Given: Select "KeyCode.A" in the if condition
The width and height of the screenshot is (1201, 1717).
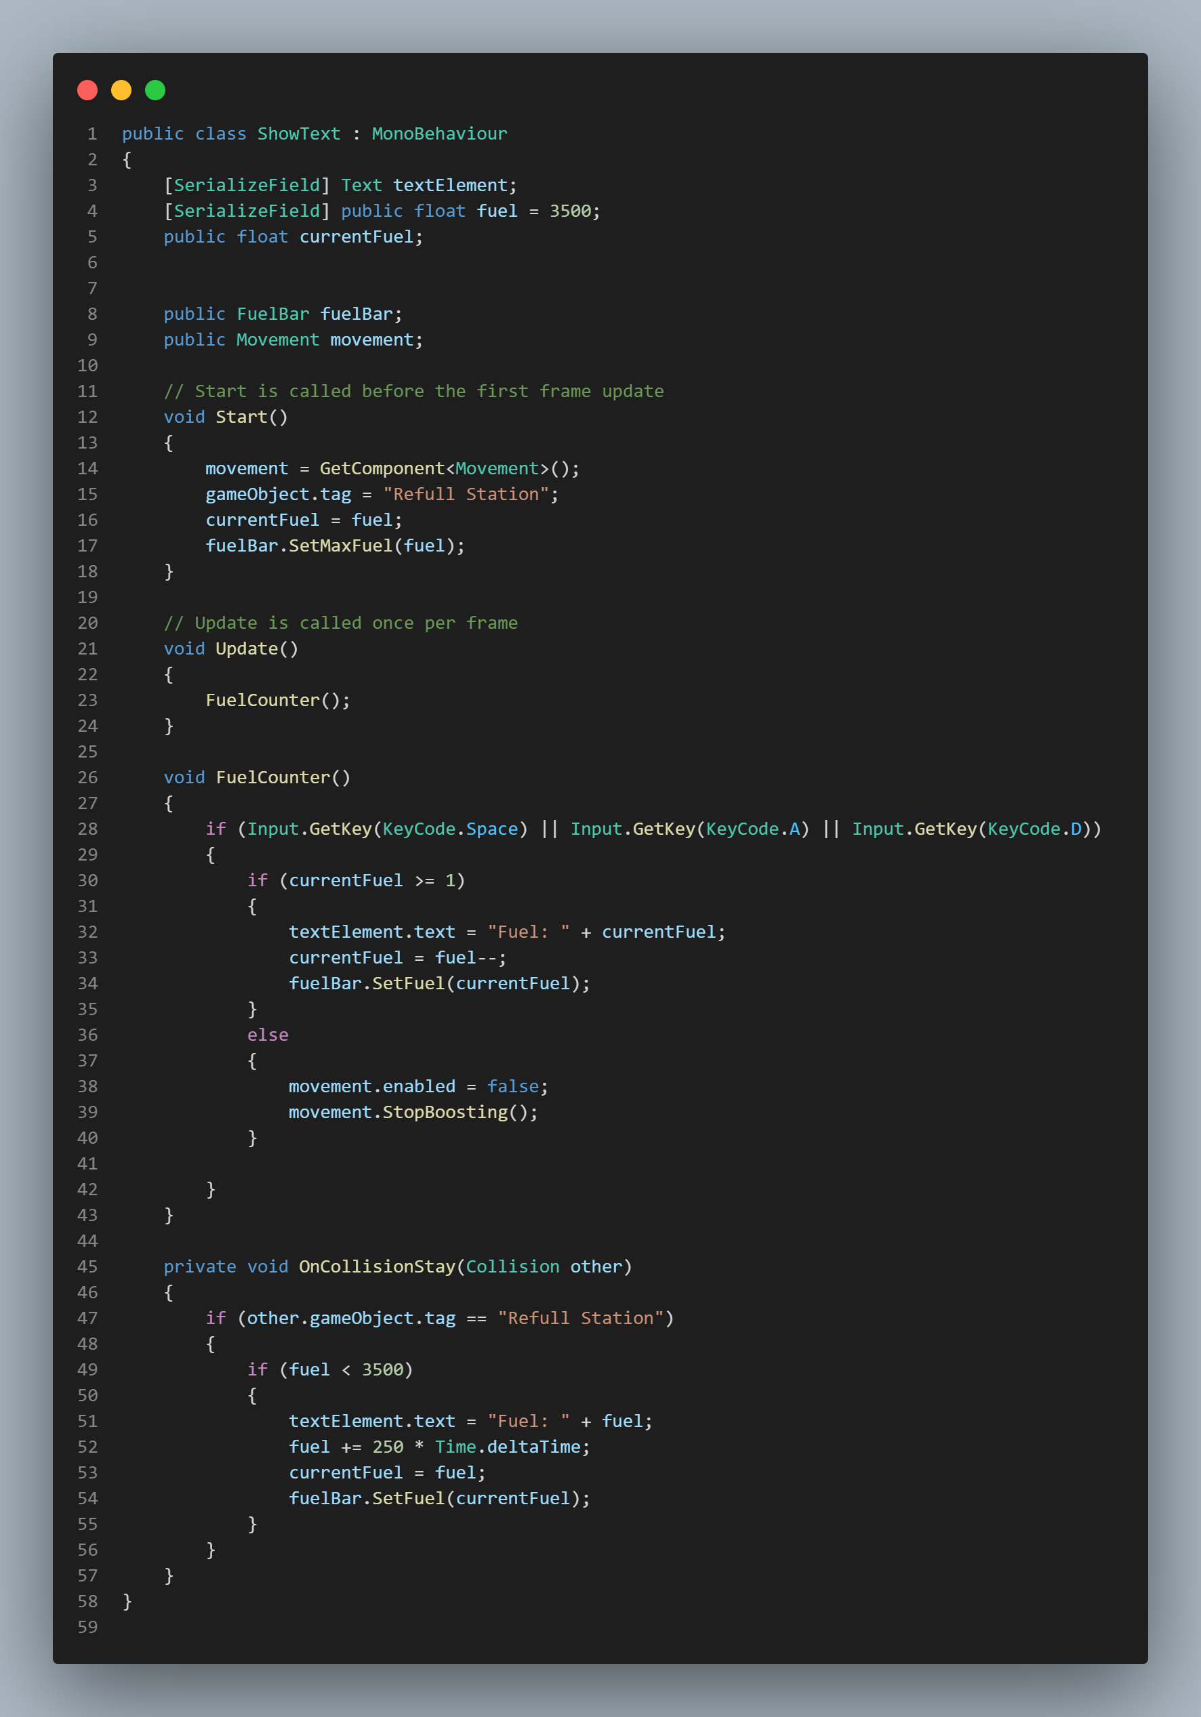Looking at the screenshot, I should tap(753, 829).
